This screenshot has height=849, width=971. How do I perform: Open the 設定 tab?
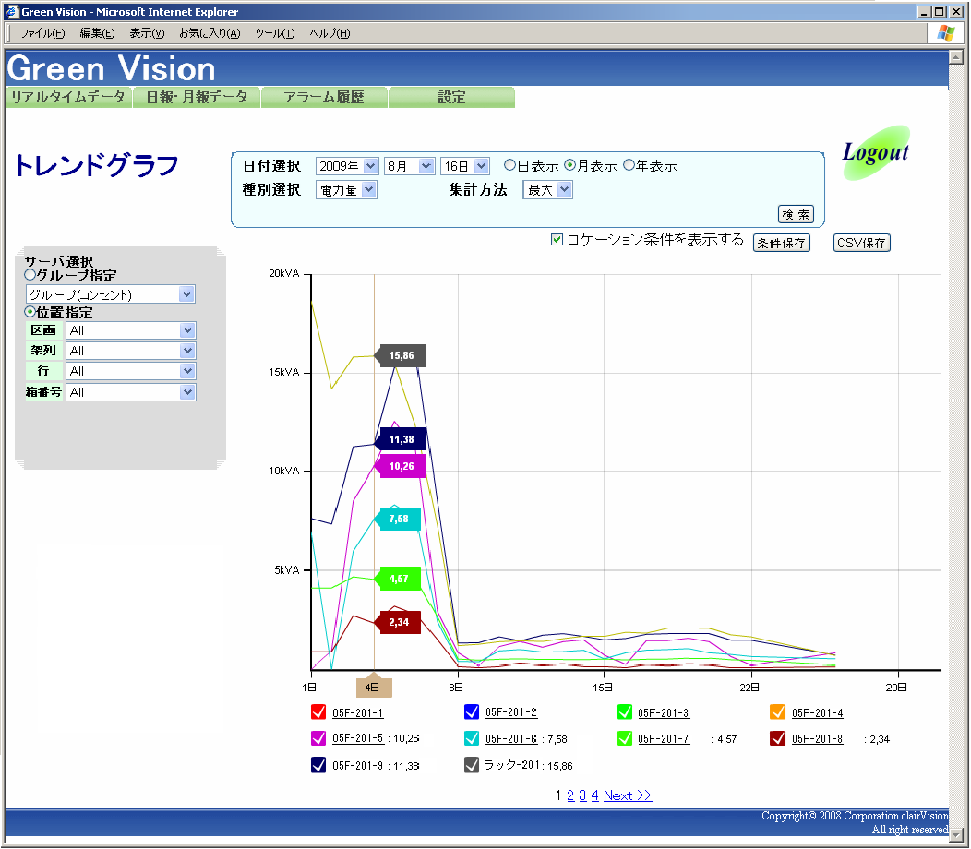pos(451,97)
